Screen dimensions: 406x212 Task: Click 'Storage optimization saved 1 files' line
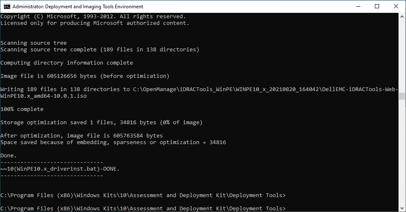(102, 122)
